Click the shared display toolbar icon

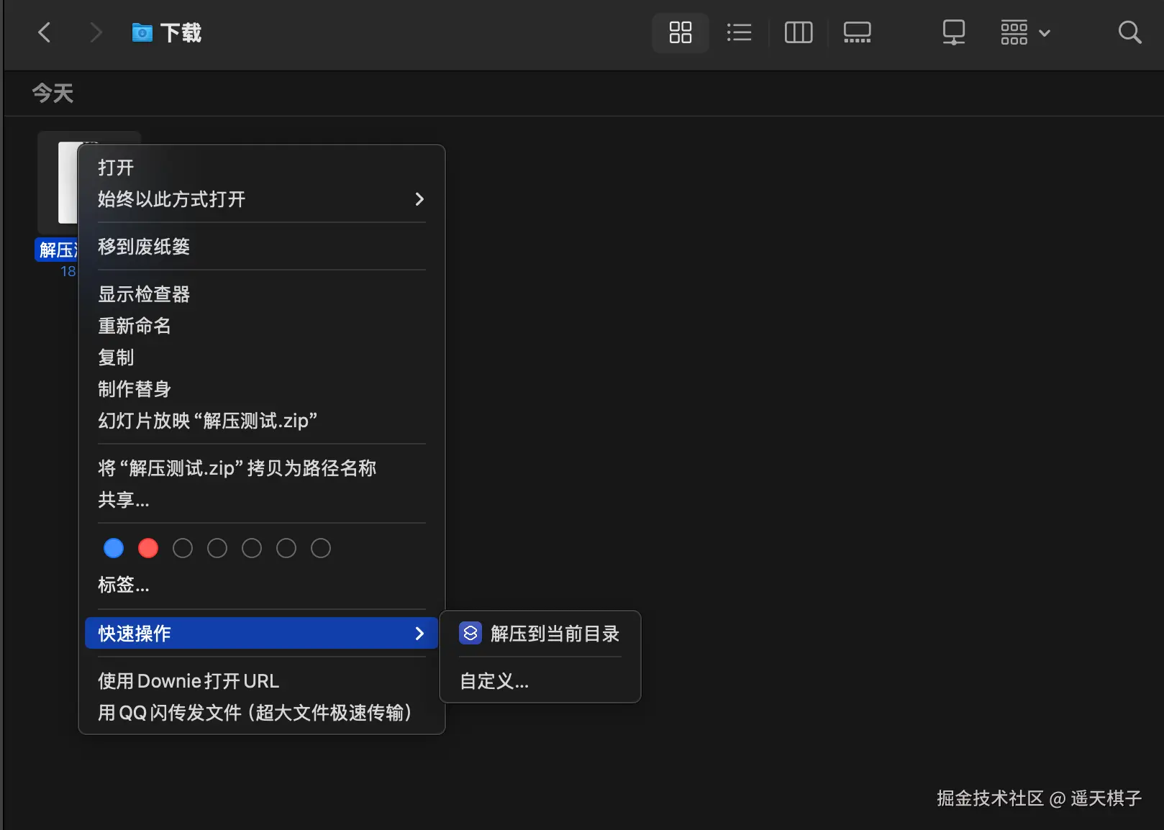click(953, 32)
